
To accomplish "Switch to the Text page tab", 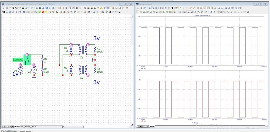I will tap(22, 126).
